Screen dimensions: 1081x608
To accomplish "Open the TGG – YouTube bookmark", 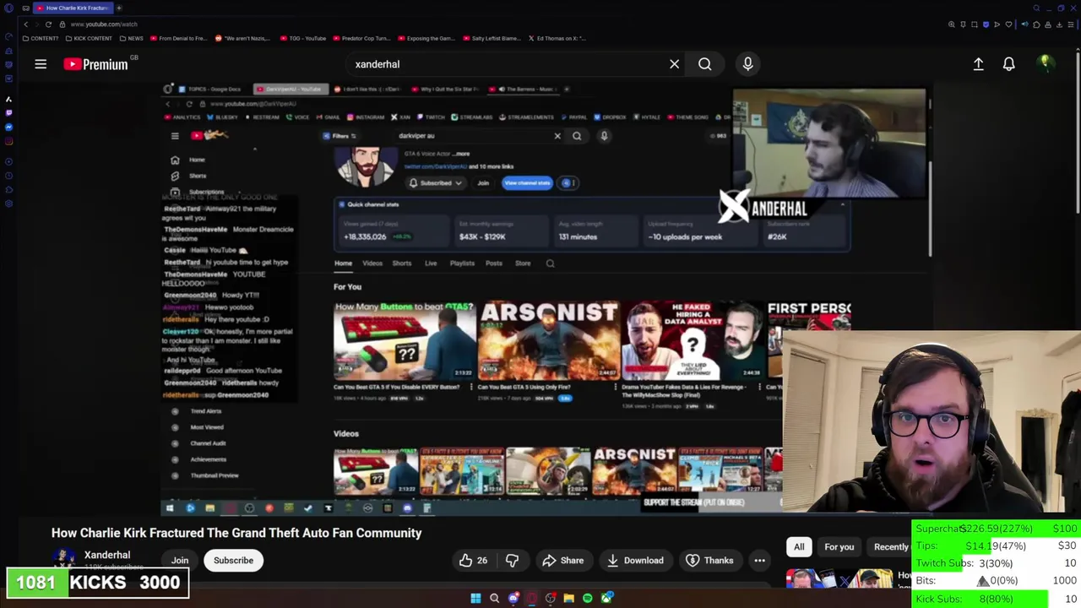I will point(303,38).
